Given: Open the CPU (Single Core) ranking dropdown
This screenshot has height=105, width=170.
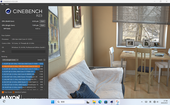Looking at the screenshot, I should click(10, 60).
